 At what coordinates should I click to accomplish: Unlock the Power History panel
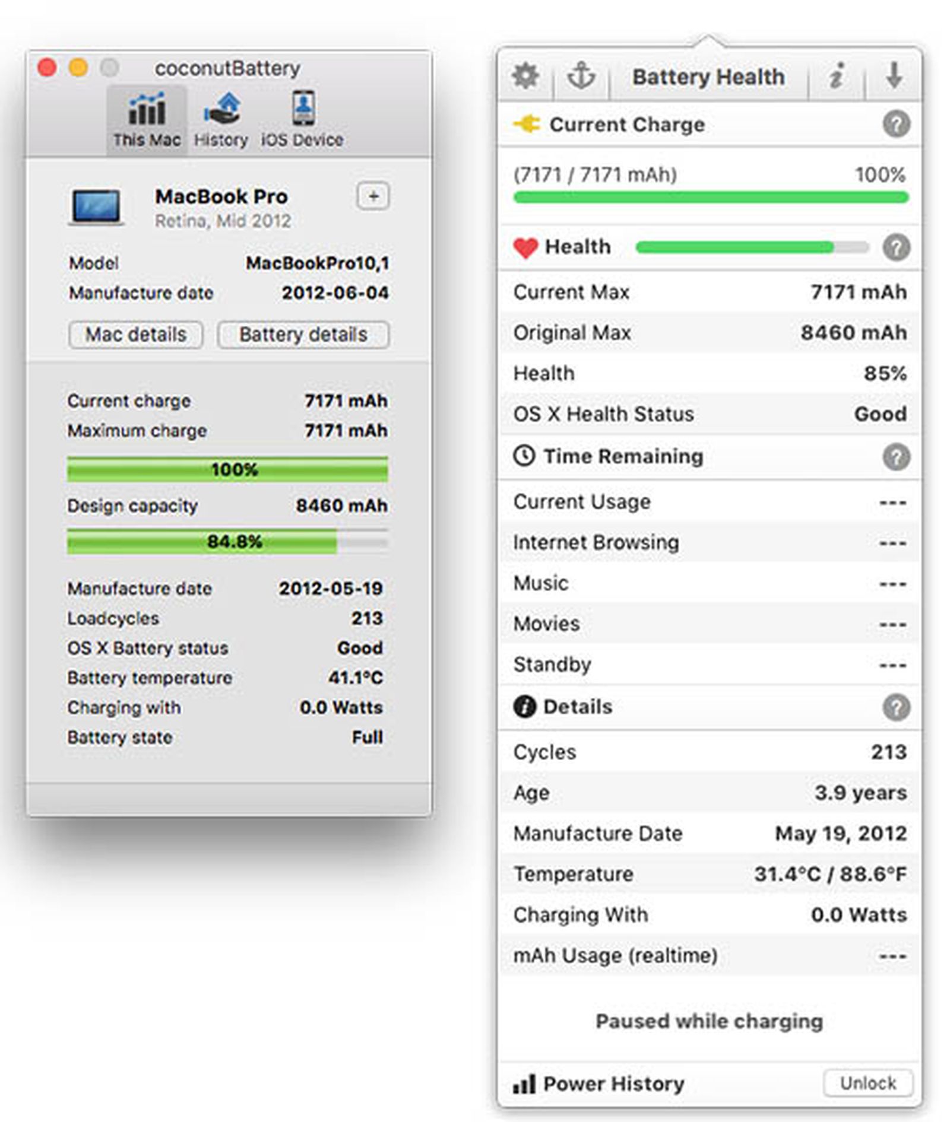[x=868, y=1083]
